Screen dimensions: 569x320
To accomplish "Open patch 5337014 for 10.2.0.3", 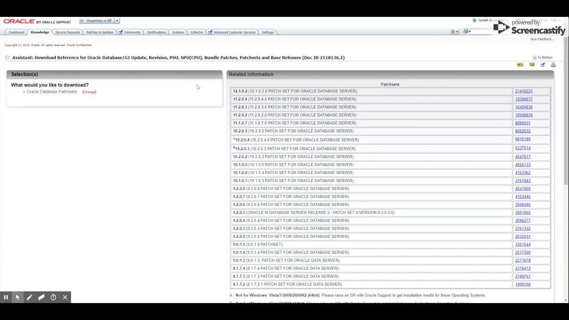I will click(523, 148).
